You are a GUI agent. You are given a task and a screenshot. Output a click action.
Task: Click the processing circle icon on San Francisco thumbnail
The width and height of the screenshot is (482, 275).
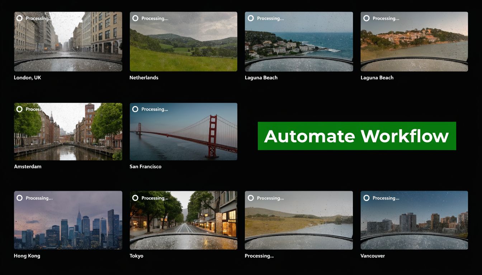click(x=135, y=109)
